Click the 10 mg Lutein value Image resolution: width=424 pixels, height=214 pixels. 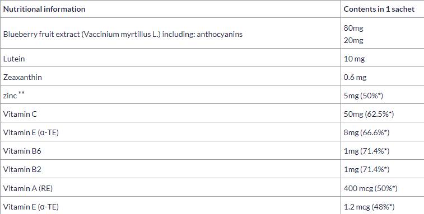point(354,59)
